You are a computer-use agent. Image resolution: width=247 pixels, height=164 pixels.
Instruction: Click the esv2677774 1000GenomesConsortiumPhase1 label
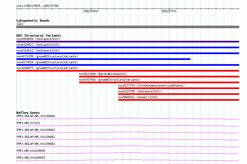click(x=151, y=85)
